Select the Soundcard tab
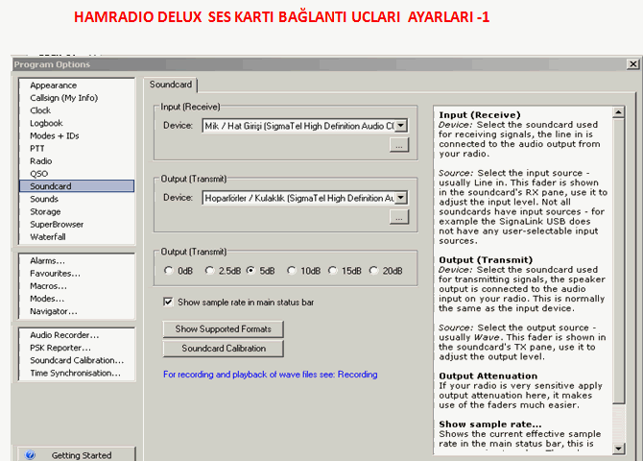 click(171, 85)
